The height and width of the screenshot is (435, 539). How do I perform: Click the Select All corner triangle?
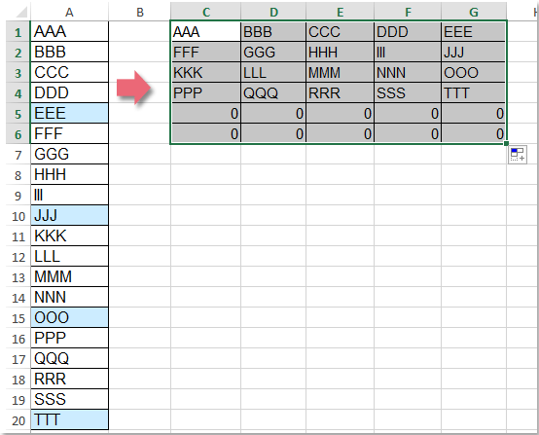pos(21,13)
